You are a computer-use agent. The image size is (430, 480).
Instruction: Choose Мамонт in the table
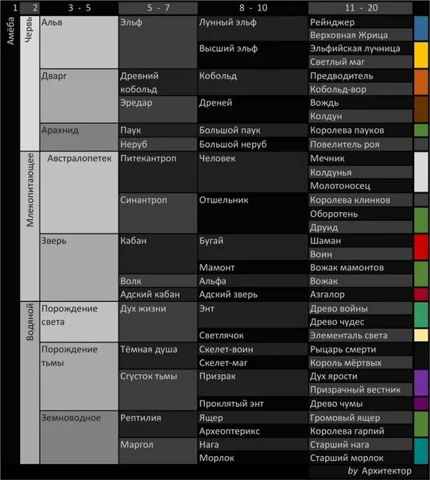pyautogui.click(x=253, y=268)
